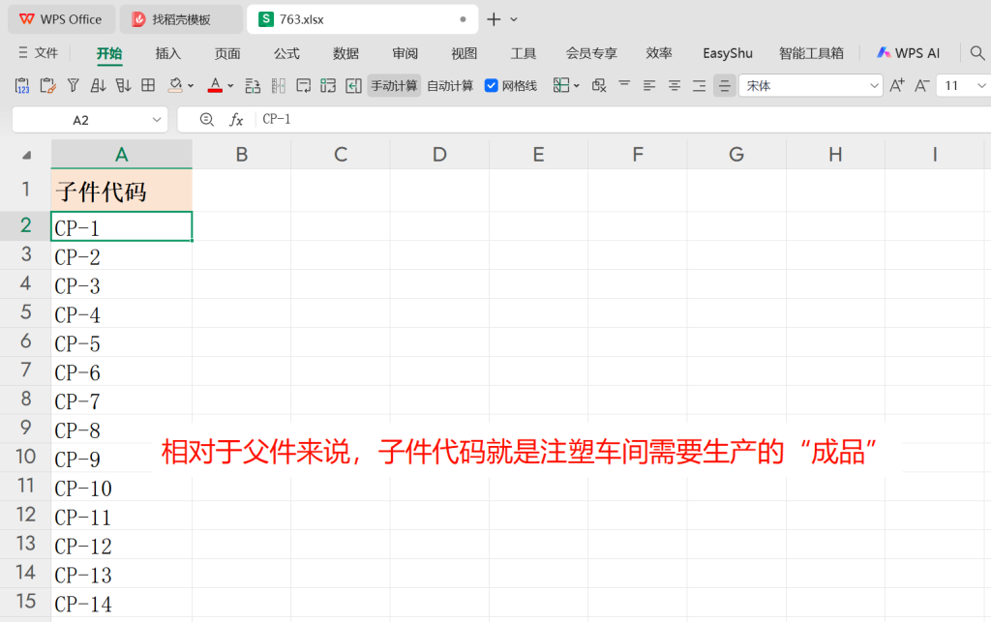Click the borders grid icon
Screen dimensions: 991x622
(x=148, y=85)
